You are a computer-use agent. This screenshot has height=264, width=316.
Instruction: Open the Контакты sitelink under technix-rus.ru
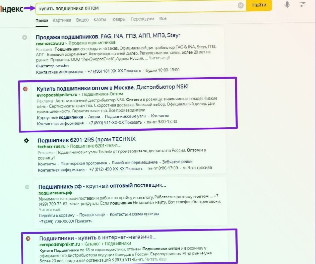click(47, 164)
